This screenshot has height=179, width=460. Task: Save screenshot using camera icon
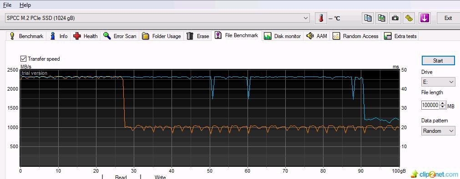click(x=395, y=18)
